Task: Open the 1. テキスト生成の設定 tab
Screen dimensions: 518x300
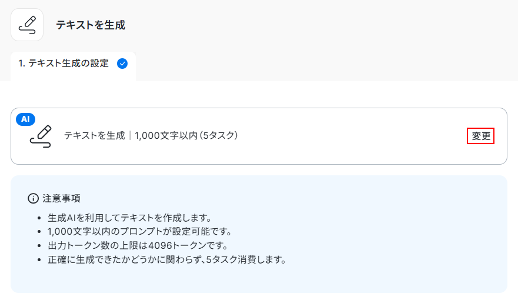Action: tap(64, 64)
